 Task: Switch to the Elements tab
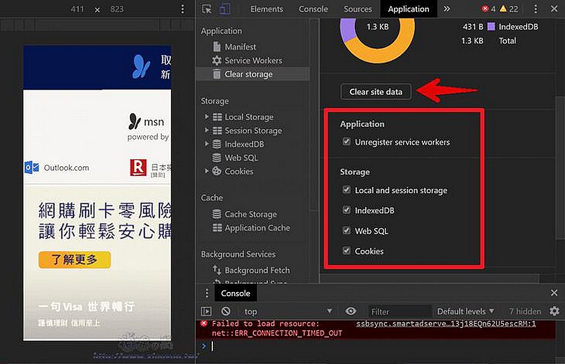pos(267,9)
